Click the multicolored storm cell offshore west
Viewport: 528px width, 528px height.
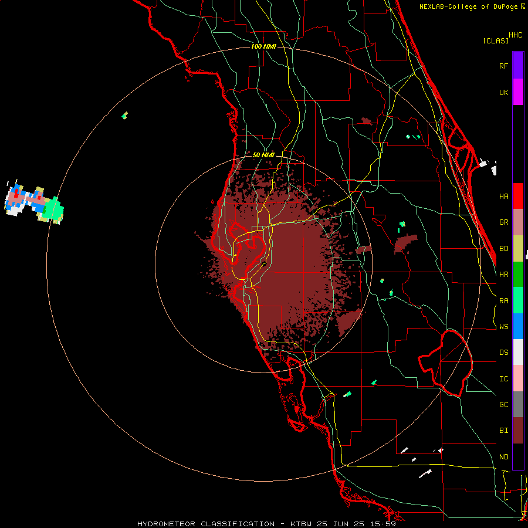point(33,203)
